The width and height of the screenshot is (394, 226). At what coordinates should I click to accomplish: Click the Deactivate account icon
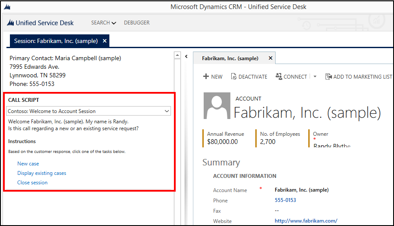(234, 77)
